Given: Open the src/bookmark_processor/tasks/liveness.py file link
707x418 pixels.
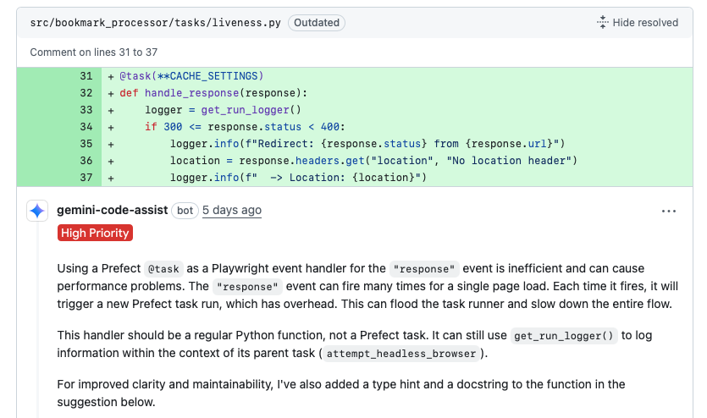Looking at the screenshot, I should pos(156,23).
